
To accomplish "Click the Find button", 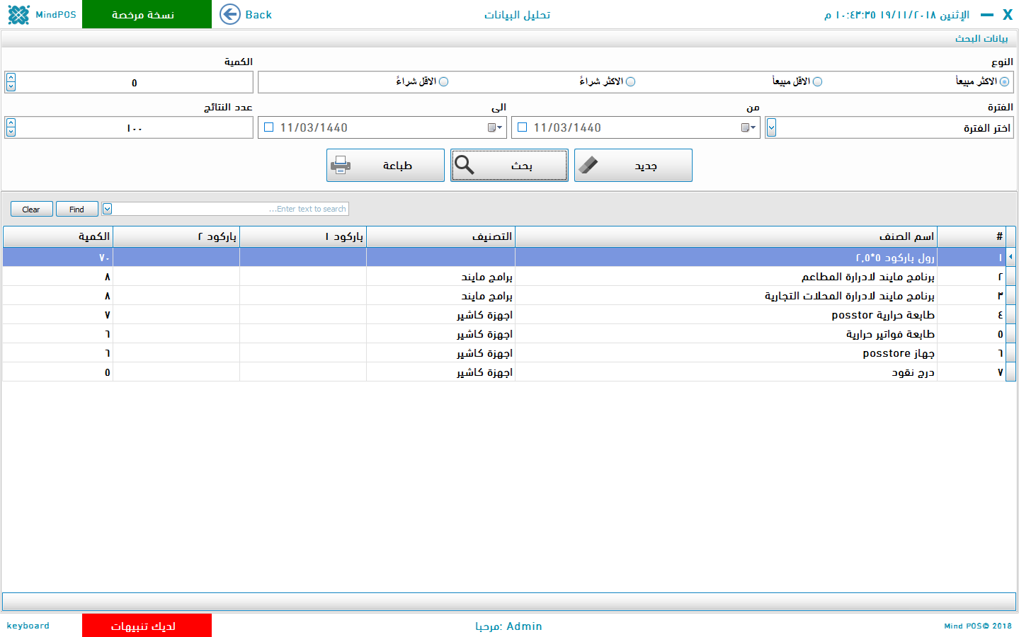I will click(76, 209).
